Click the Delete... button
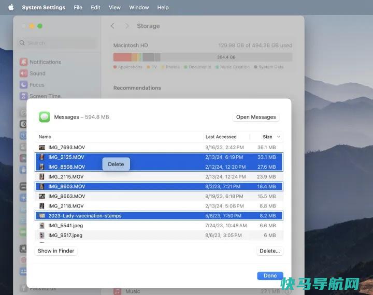Image resolution: width=373 pixels, height=295 pixels. tap(269, 251)
